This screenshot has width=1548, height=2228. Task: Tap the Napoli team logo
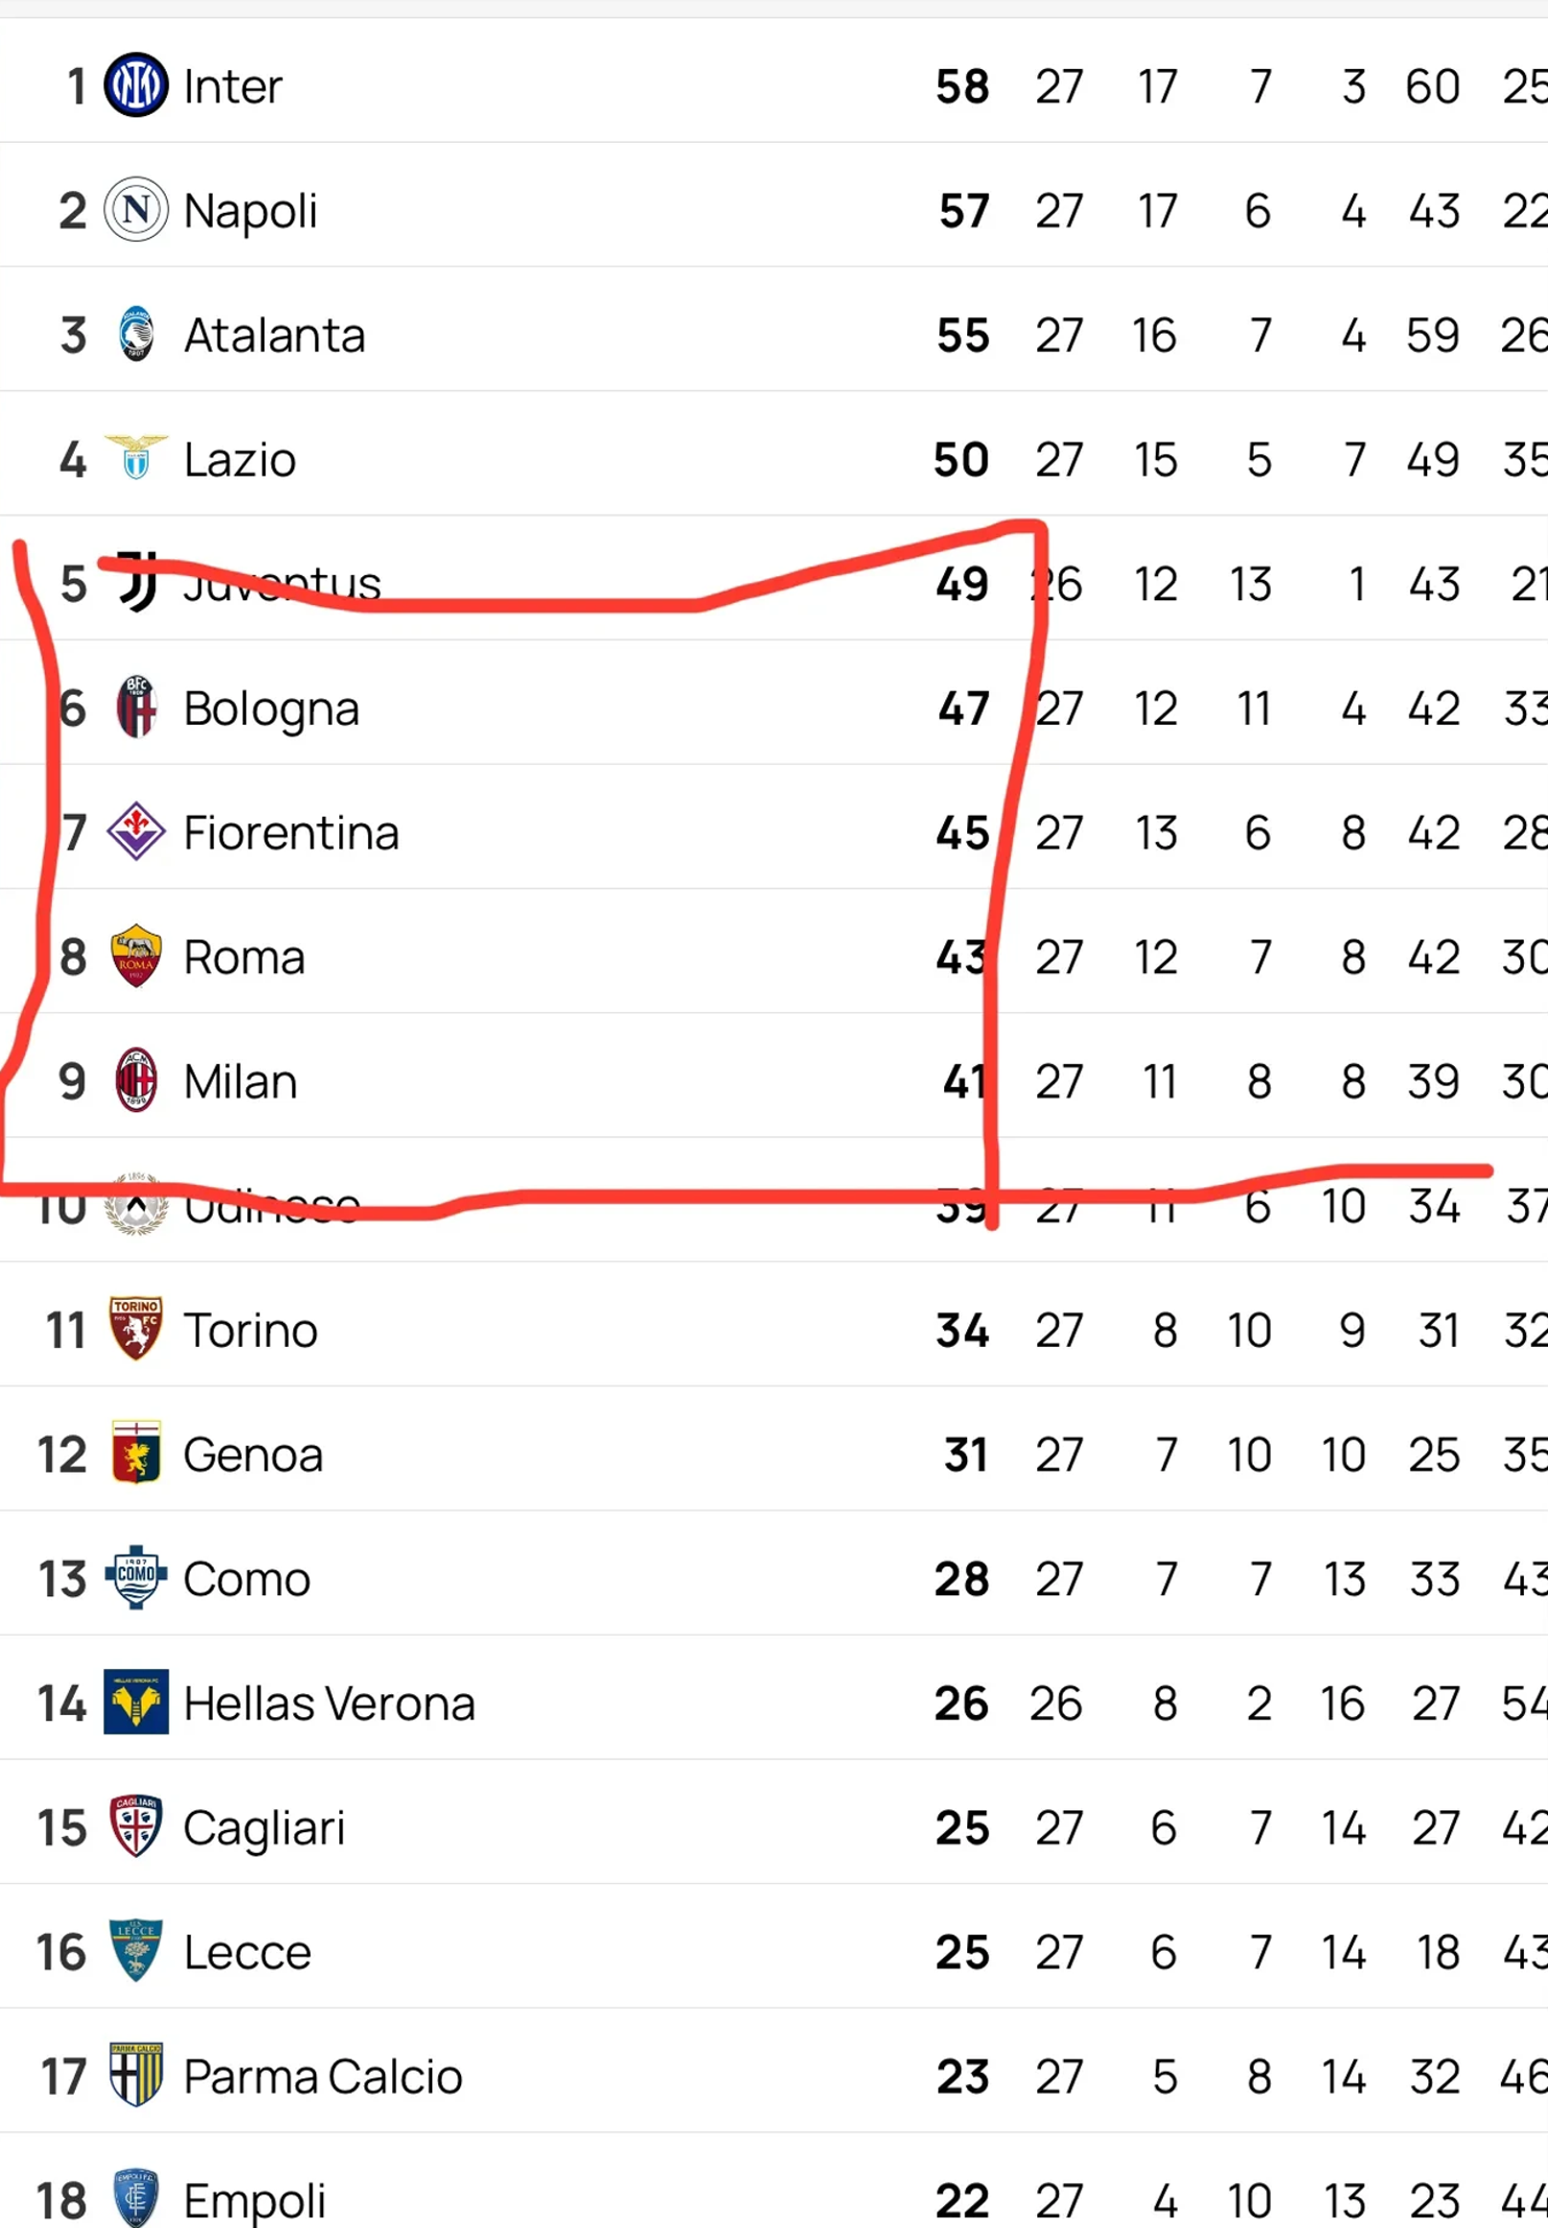[x=136, y=210]
